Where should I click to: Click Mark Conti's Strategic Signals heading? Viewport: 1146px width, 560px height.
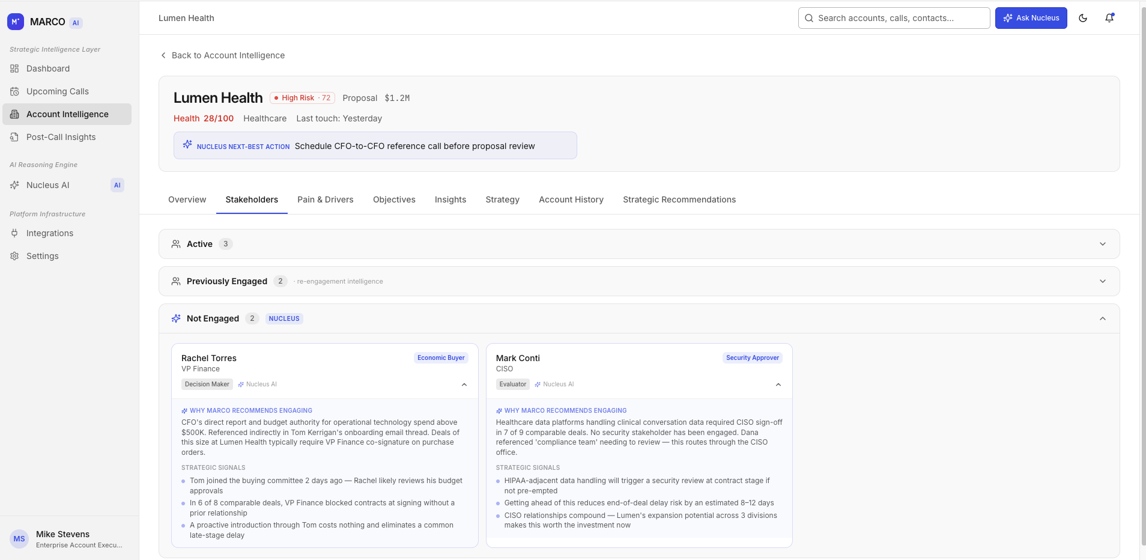(x=528, y=467)
